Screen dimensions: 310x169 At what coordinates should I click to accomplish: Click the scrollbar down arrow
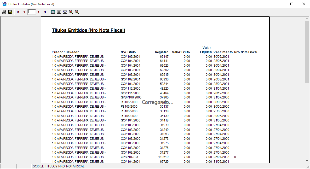point(307,161)
